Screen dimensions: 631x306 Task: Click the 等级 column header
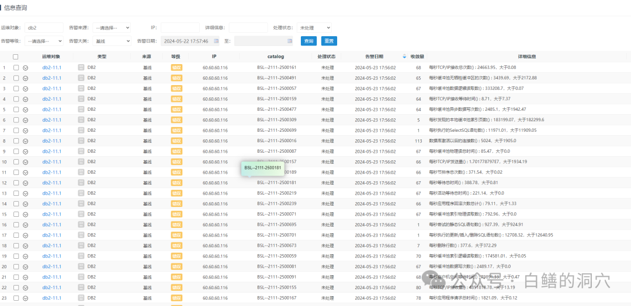pyautogui.click(x=176, y=57)
